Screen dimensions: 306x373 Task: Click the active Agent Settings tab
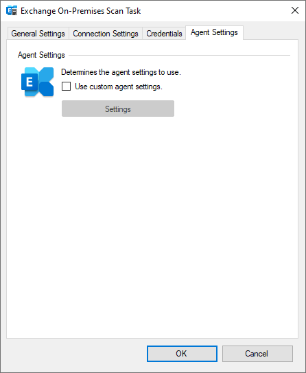(x=214, y=32)
